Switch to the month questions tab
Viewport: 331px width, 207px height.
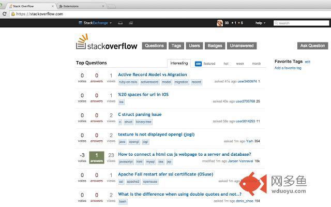point(257,64)
